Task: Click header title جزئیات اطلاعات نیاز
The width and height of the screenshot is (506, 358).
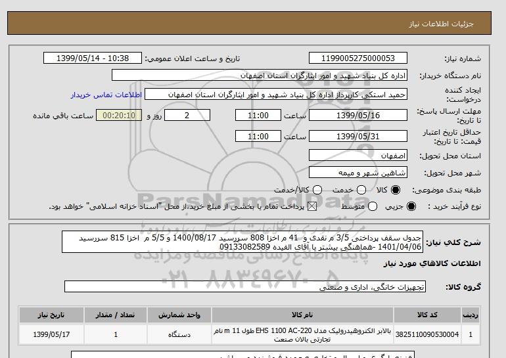Action: [441, 24]
